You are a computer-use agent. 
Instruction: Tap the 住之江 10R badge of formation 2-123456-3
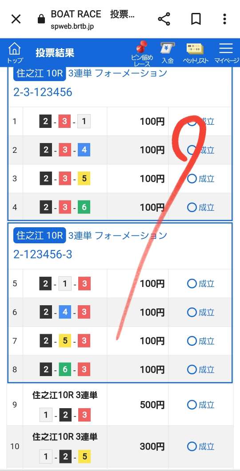point(40,235)
